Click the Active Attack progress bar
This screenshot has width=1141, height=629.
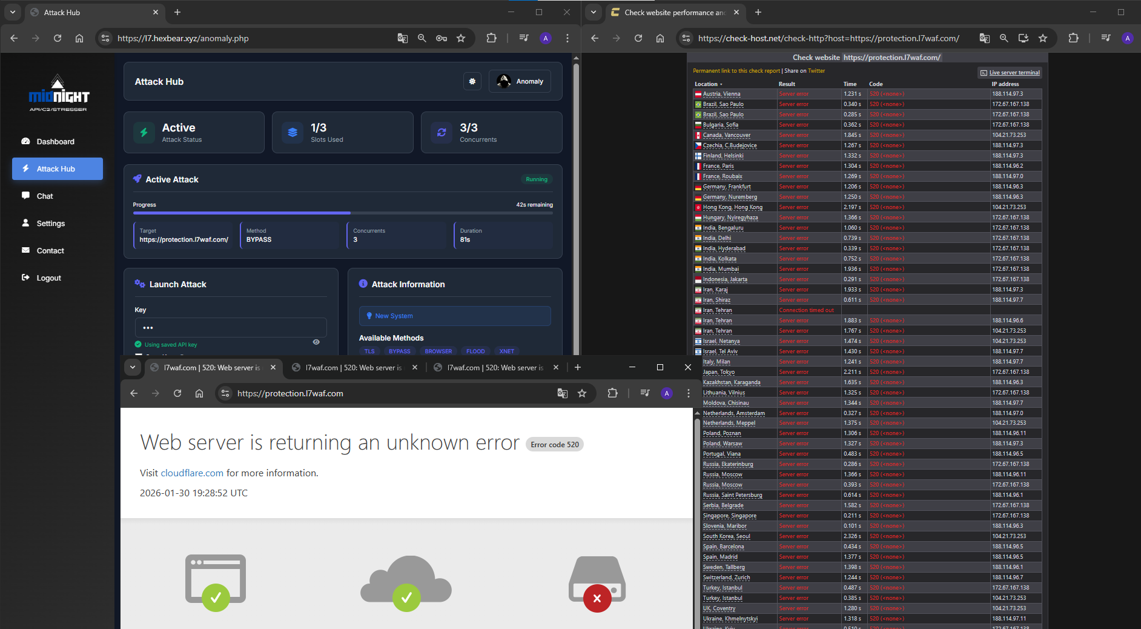(x=343, y=213)
